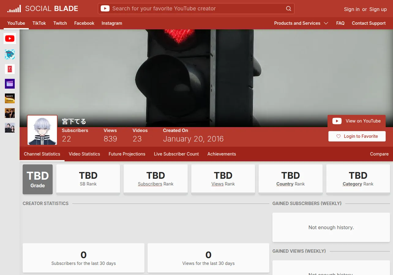This screenshot has height=275, width=393.
Task: Open the Sony channel avatar in the sidebar
Action: (10, 98)
